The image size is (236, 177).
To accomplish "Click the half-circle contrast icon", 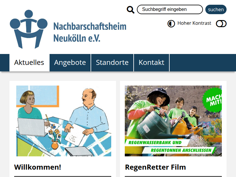I will pos(171,24).
